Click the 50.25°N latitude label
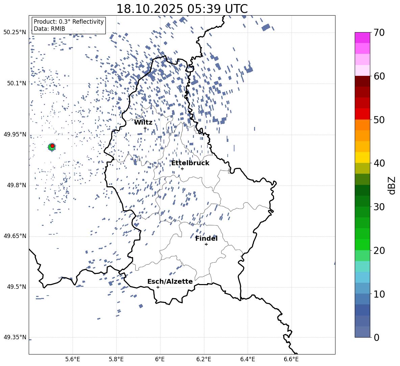This screenshot has width=400, height=366. [15, 32]
